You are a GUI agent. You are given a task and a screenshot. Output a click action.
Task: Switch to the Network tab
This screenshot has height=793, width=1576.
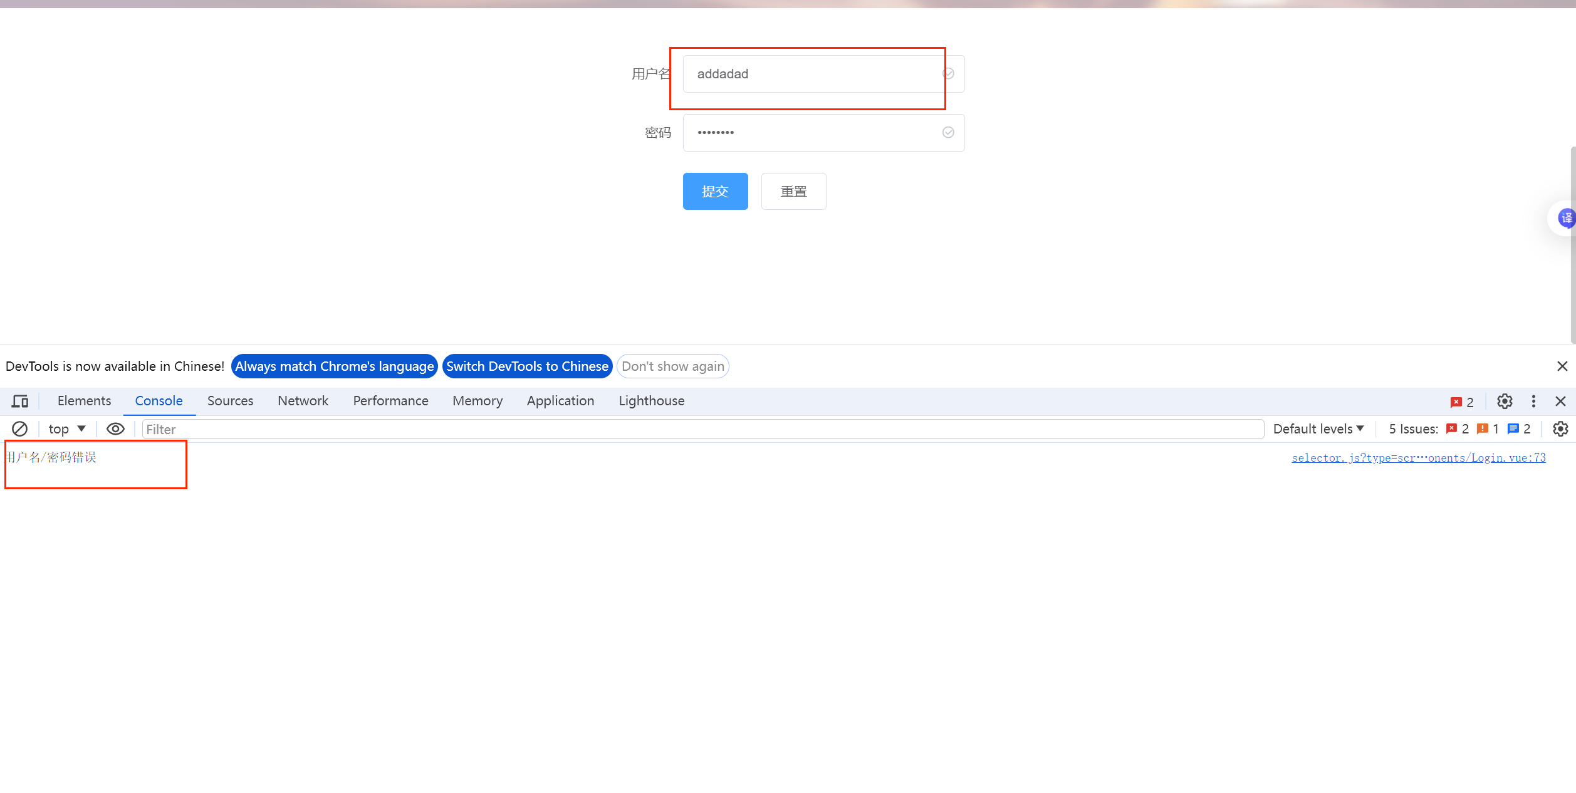[x=303, y=401]
